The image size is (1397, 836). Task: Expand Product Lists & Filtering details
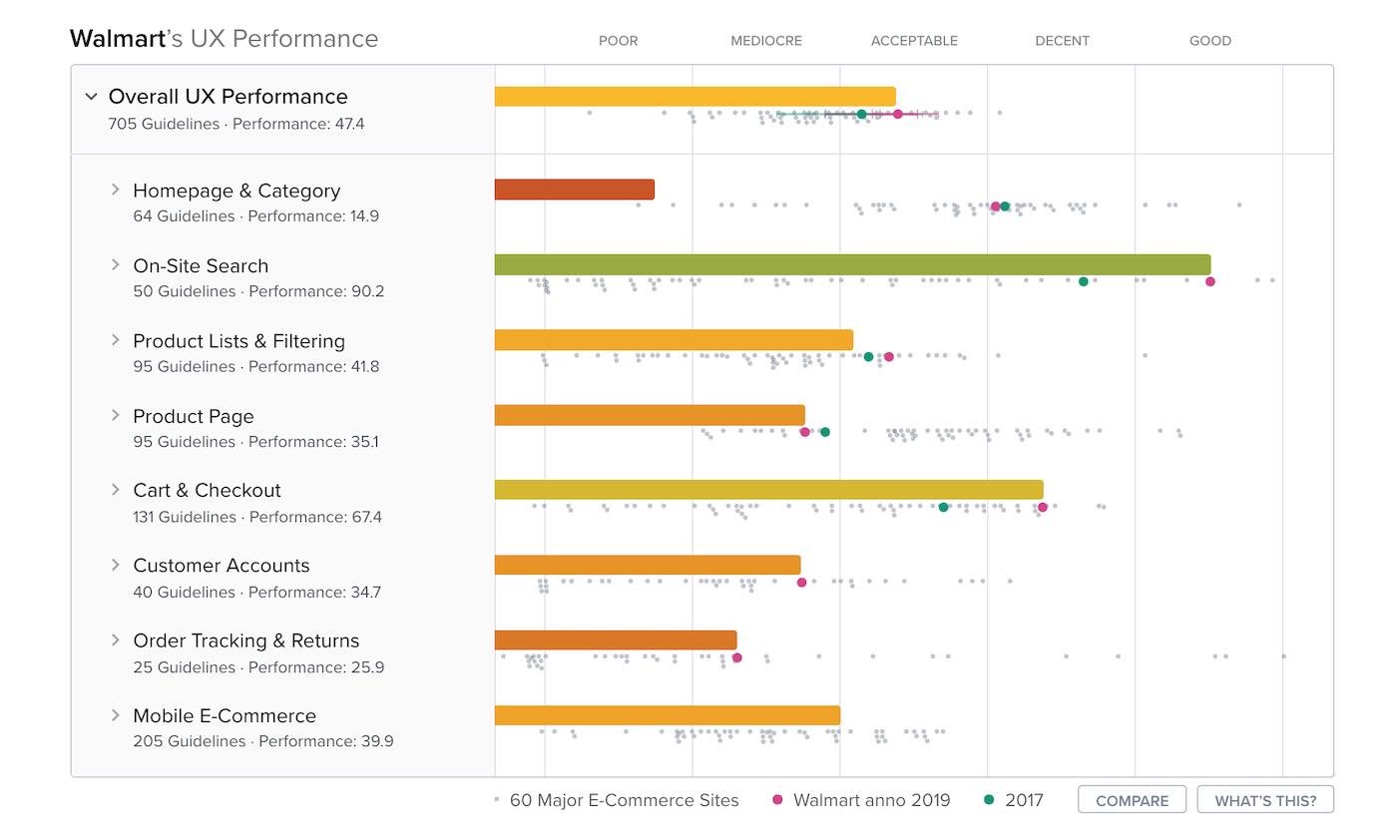(116, 340)
